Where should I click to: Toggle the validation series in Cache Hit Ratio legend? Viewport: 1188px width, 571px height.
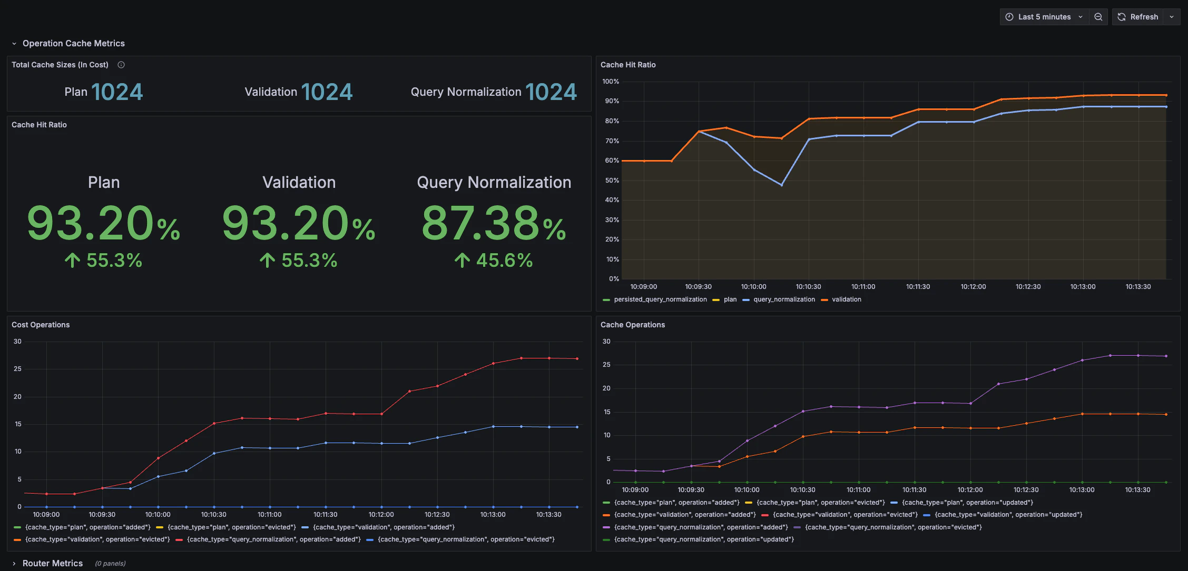847,299
